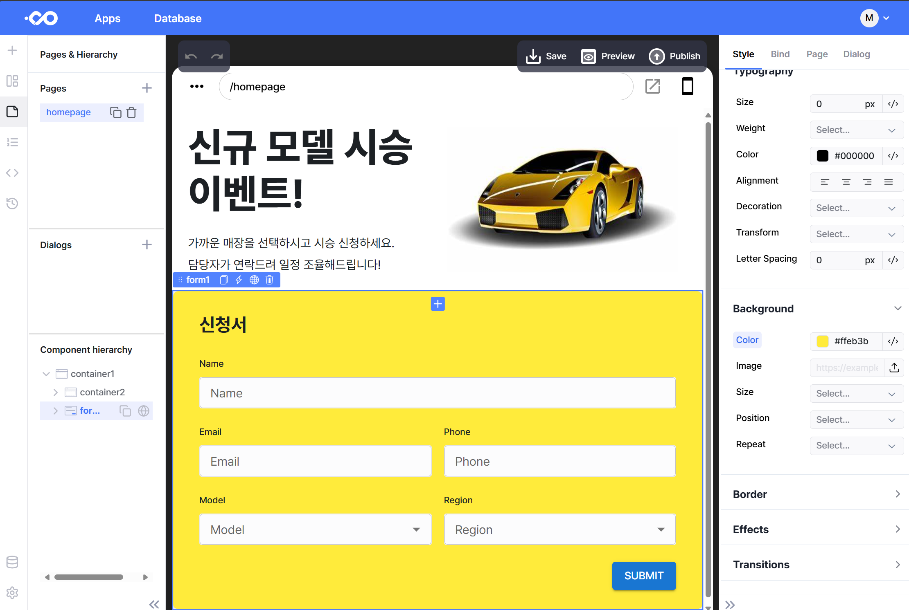This screenshot has height=610, width=909.
Task: Open background Repeat dropdown
Action: point(857,446)
